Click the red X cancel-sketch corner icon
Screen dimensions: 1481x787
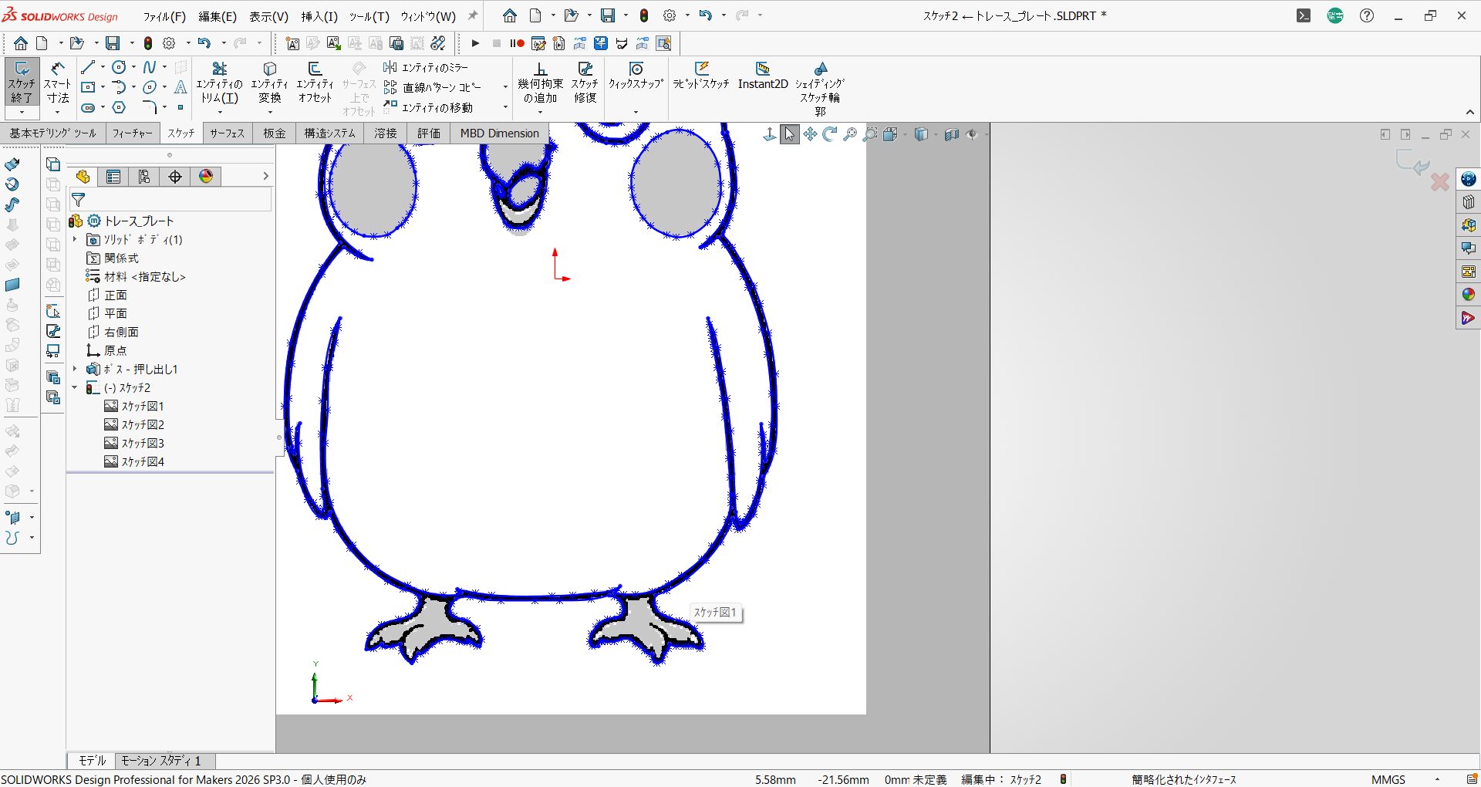[x=1439, y=182]
